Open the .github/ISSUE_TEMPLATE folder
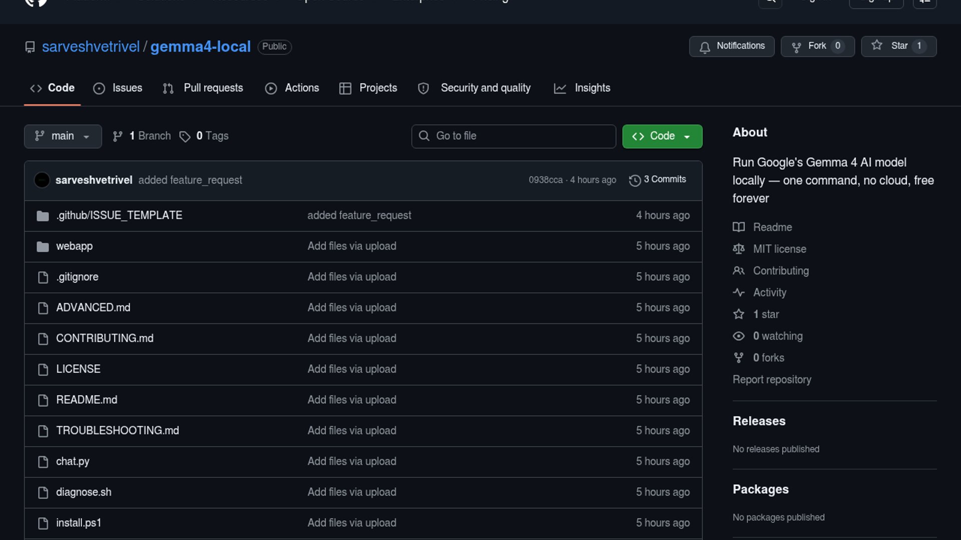This screenshot has width=961, height=540. click(x=119, y=215)
